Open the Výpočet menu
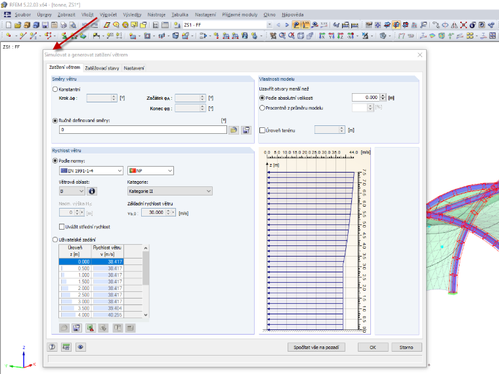The height and width of the screenshot is (374, 499). 108,14
